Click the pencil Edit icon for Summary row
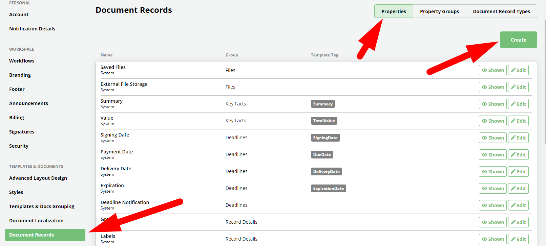 pos(513,104)
